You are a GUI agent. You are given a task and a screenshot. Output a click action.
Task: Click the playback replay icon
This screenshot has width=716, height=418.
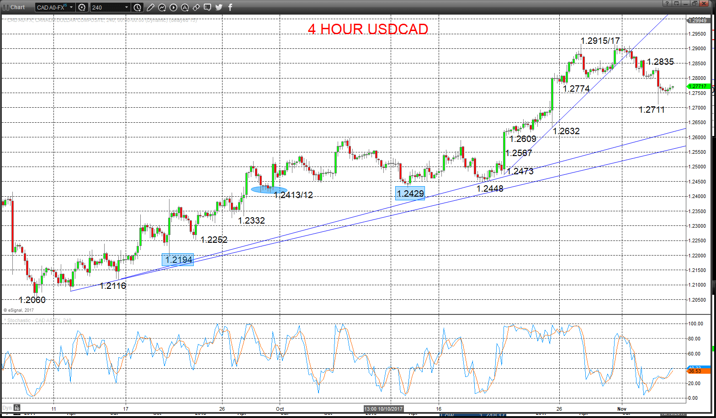tap(173, 7)
